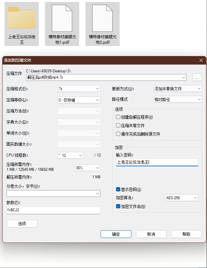The width and height of the screenshot is (207, 268).
Task: Click the "/ 12" thread count text
Action: coord(97,155)
